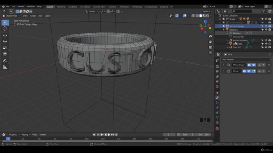The height and width of the screenshot is (153, 273).
Task: Activate the Transform tool
Action: point(5,54)
